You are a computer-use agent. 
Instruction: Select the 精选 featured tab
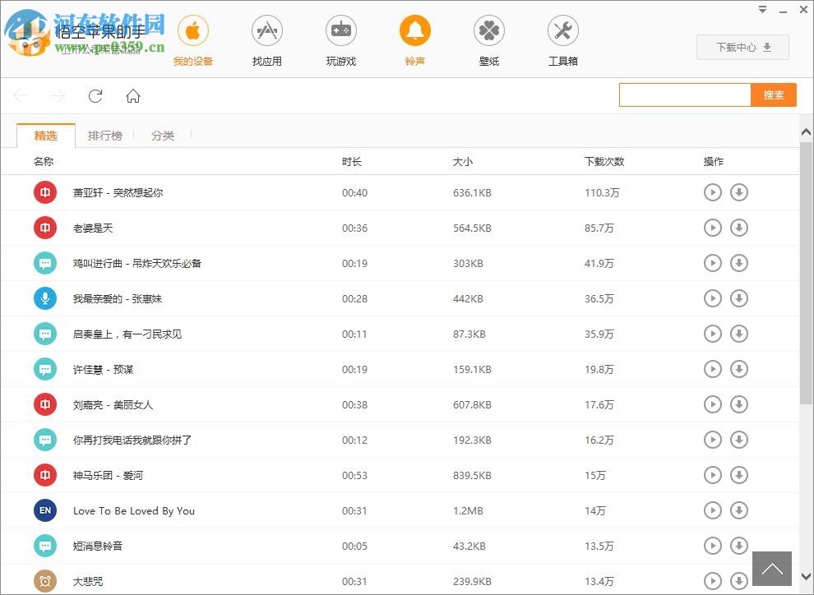[x=46, y=136]
